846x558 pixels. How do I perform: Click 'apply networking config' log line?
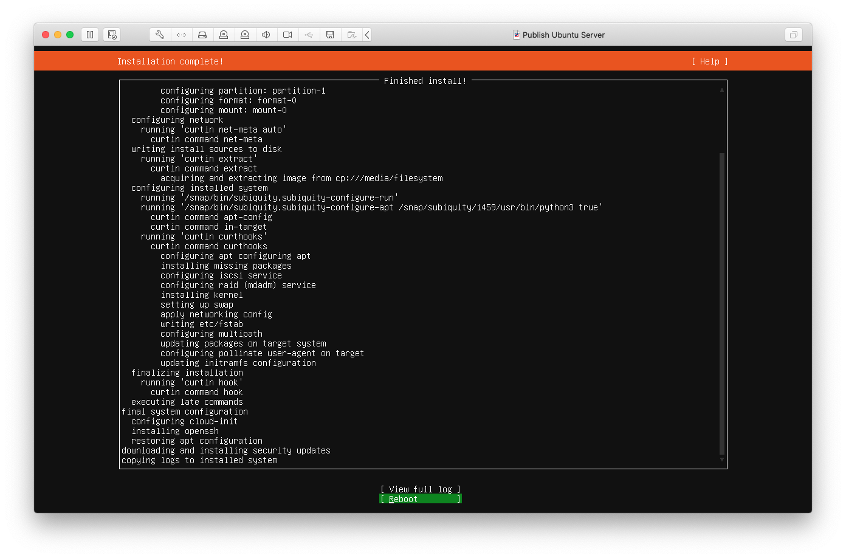(216, 314)
